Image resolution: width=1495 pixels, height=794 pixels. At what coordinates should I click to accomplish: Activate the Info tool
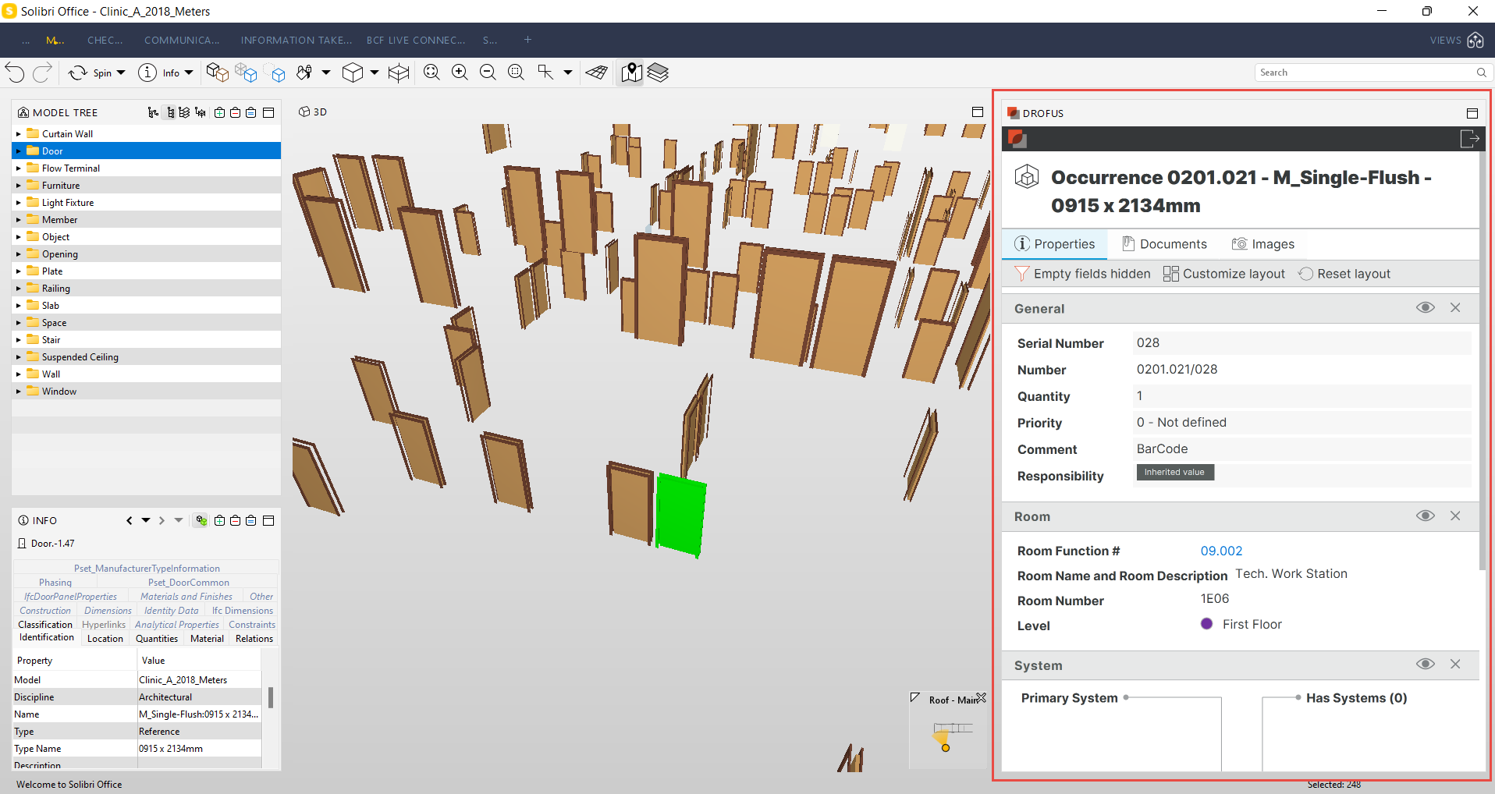158,73
